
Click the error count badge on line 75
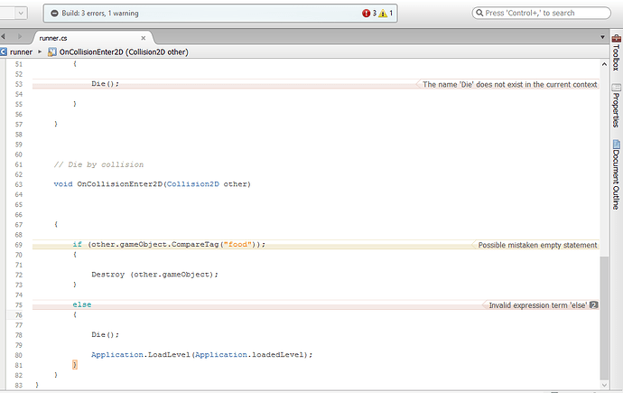click(x=594, y=305)
